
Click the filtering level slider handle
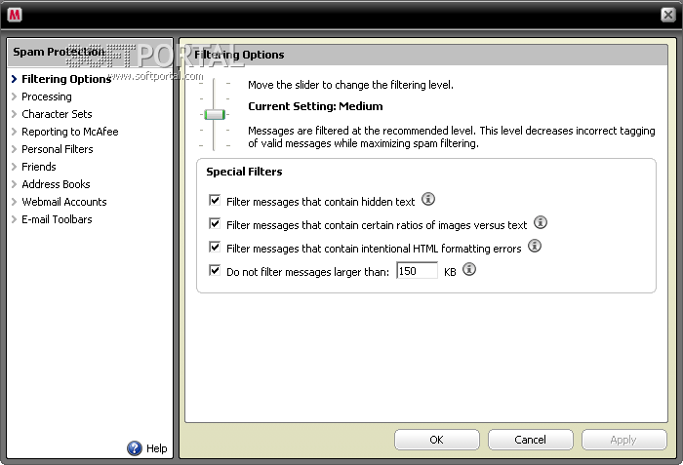coord(215,114)
